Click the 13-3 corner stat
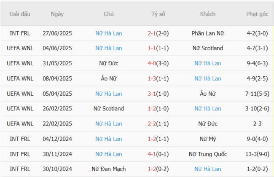This screenshot has width=274, height=177. click(x=252, y=154)
